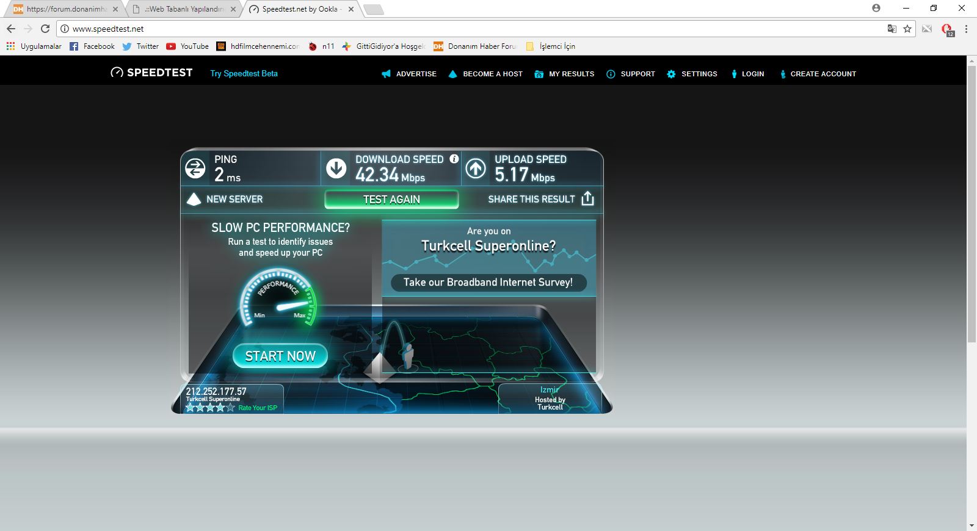Open a new tab
The width and height of the screenshot is (977, 531).
click(x=373, y=9)
